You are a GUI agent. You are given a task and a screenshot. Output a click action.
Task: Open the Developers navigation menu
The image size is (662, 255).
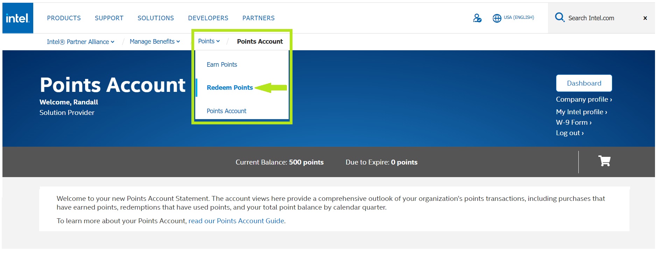(208, 18)
